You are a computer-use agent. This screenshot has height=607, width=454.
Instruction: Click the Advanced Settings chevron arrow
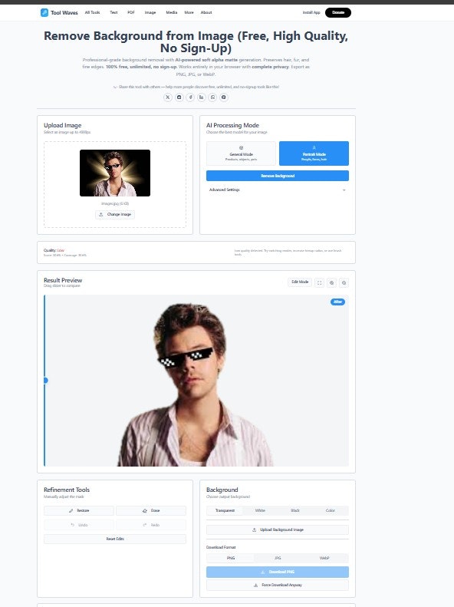pos(344,190)
